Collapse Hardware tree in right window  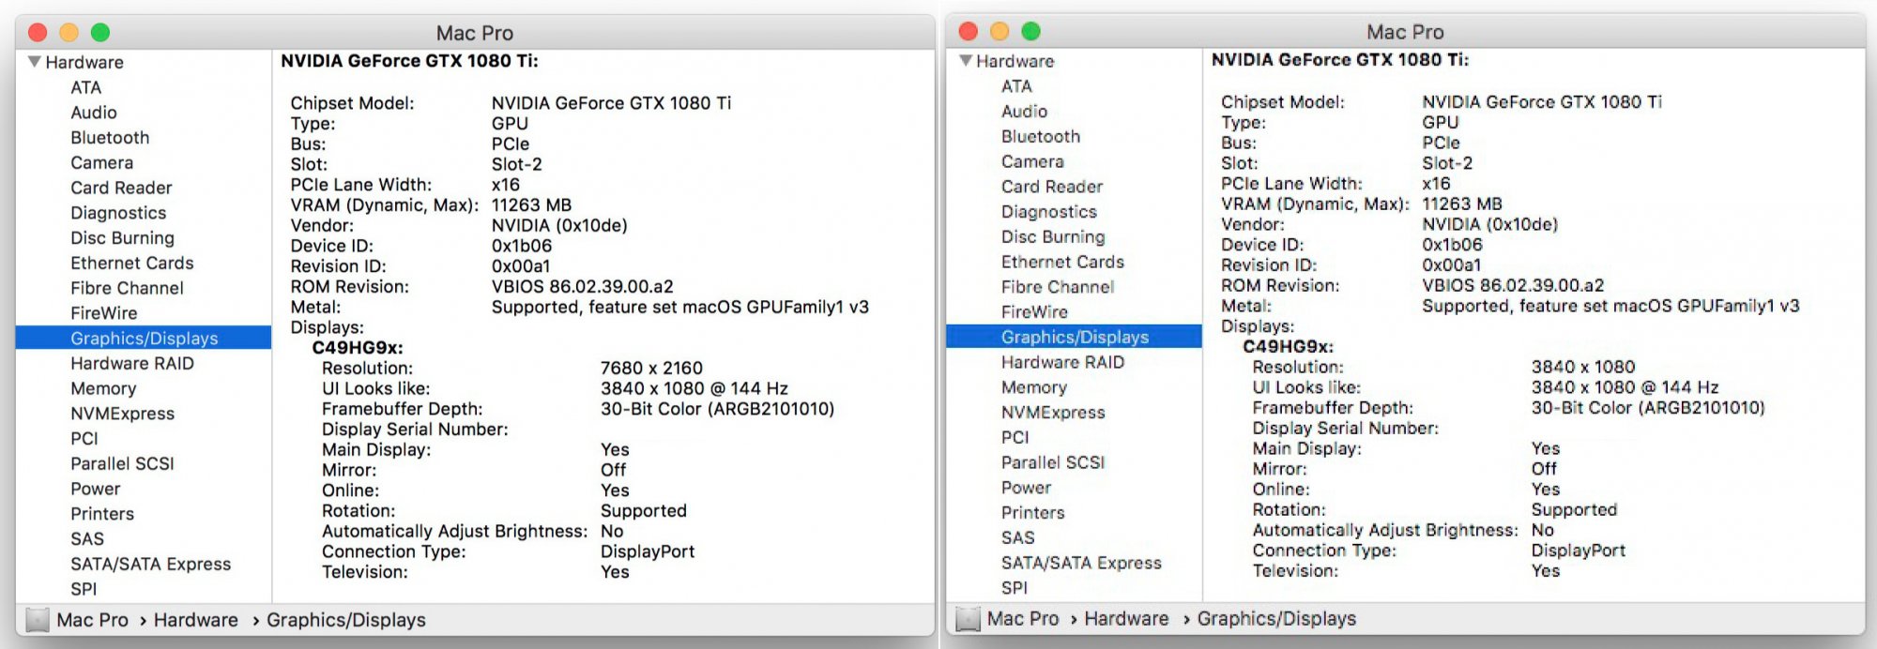click(x=966, y=61)
